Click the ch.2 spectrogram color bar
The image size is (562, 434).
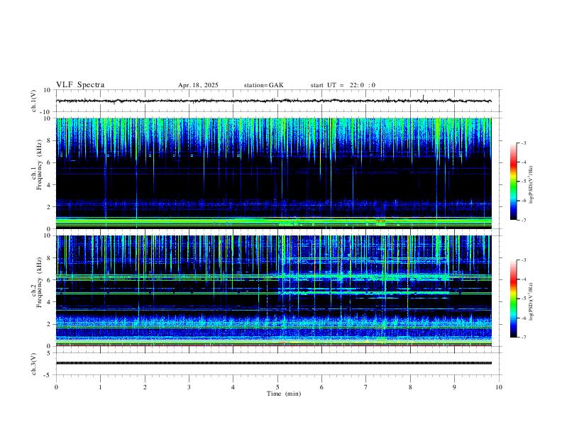pyautogui.click(x=513, y=299)
